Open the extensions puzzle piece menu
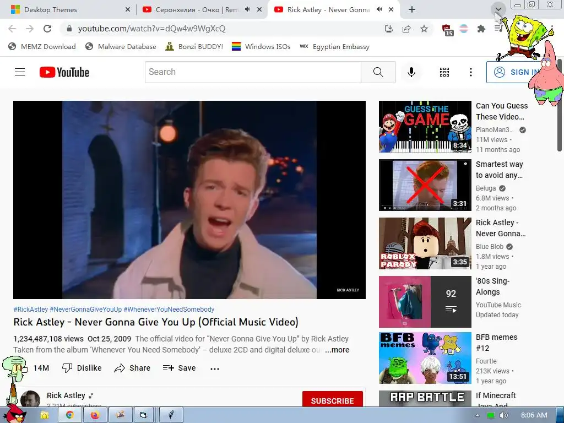Viewport: 564px width, 423px height. (x=481, y=29)
